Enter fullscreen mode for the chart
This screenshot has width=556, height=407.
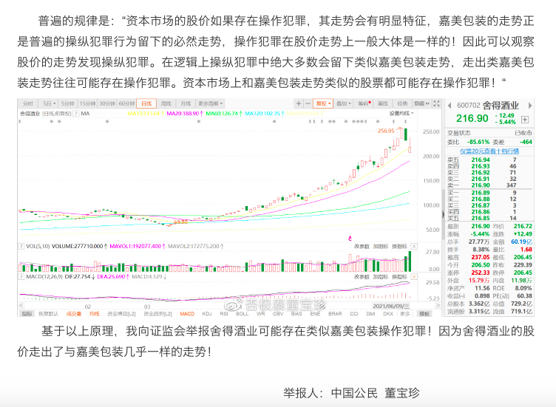click(x=436, y=103)
